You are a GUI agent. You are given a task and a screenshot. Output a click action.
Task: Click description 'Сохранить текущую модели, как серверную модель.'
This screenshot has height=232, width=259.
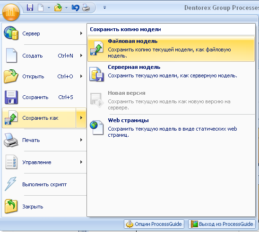click(173, 75)
